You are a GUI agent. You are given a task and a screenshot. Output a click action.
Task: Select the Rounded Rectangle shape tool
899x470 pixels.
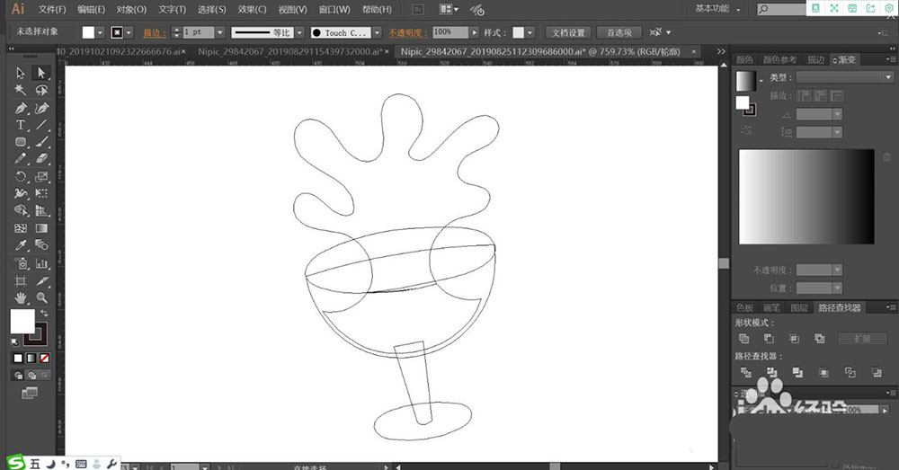(x=21, y=142)
